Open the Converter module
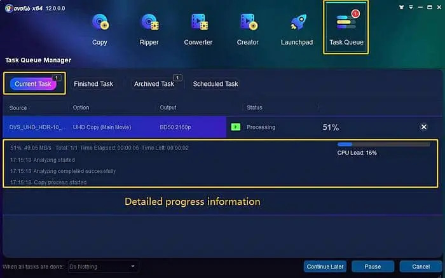Image resolution: width=445 pixels, height=278 pixels. coord(198,29)
